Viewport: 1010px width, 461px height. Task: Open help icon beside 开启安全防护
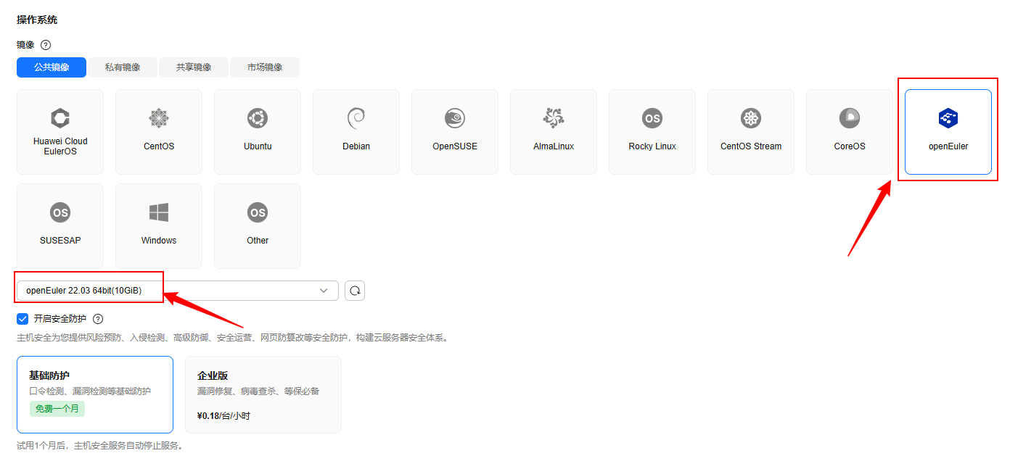pos(98,319)
